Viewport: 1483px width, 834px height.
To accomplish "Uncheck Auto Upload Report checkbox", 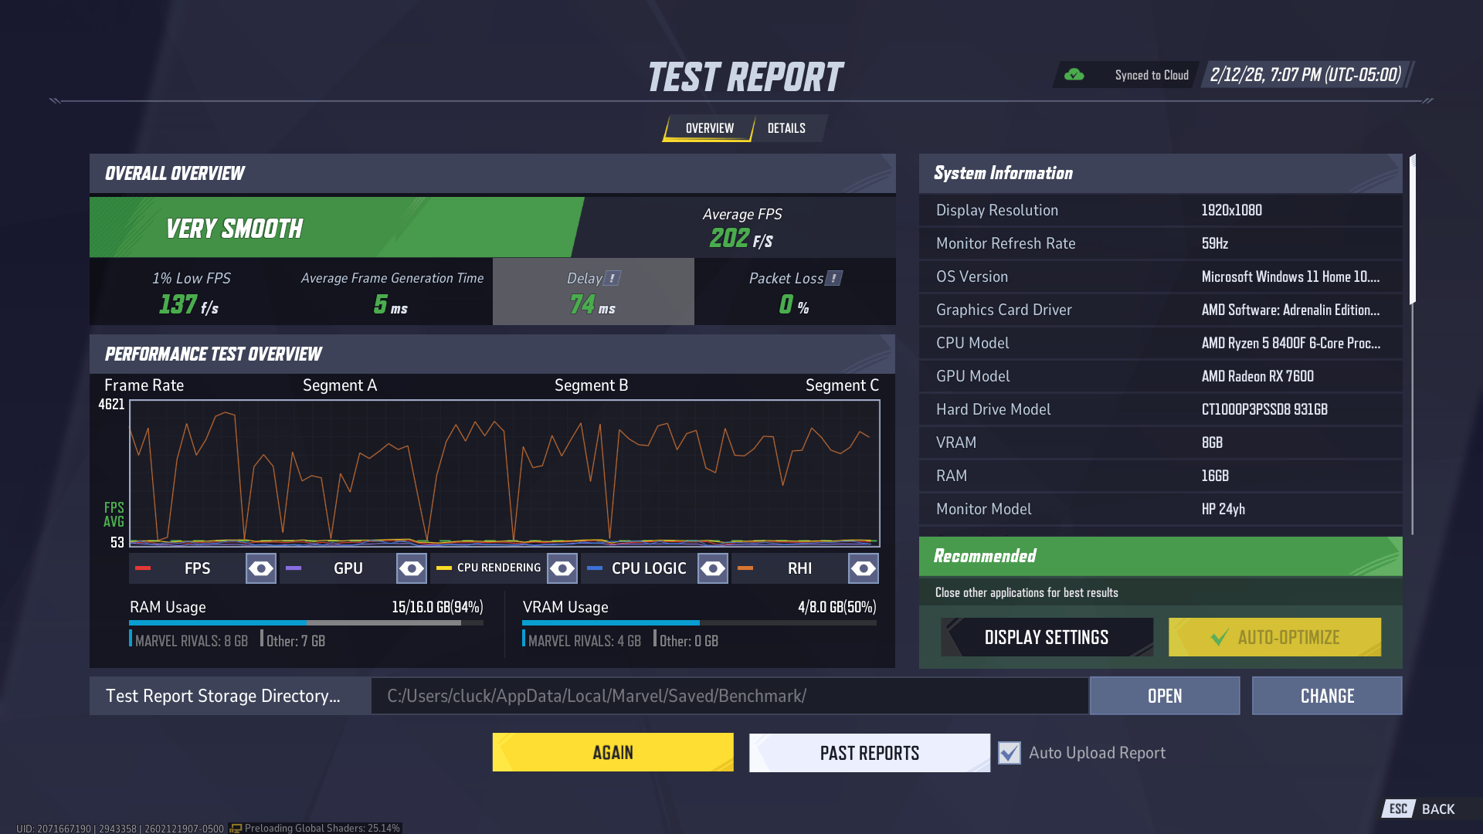I will point(1009,753).
